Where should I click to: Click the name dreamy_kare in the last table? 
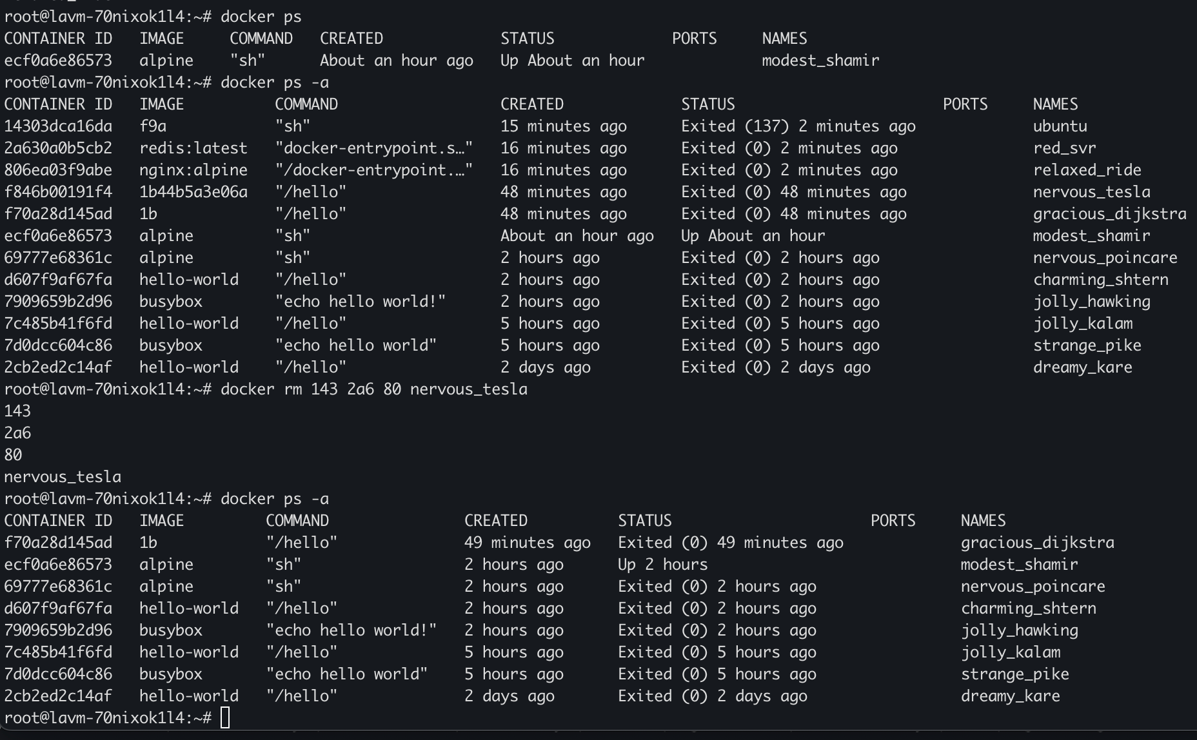point(1010,696)
